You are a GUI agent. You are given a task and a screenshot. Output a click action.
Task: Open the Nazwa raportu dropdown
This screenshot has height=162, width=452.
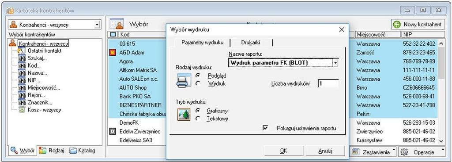(335, 62)
